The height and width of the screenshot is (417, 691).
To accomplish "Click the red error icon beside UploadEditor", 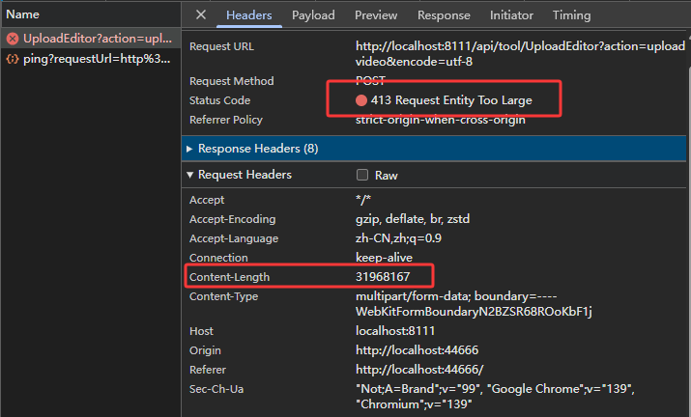I will 13,39.
